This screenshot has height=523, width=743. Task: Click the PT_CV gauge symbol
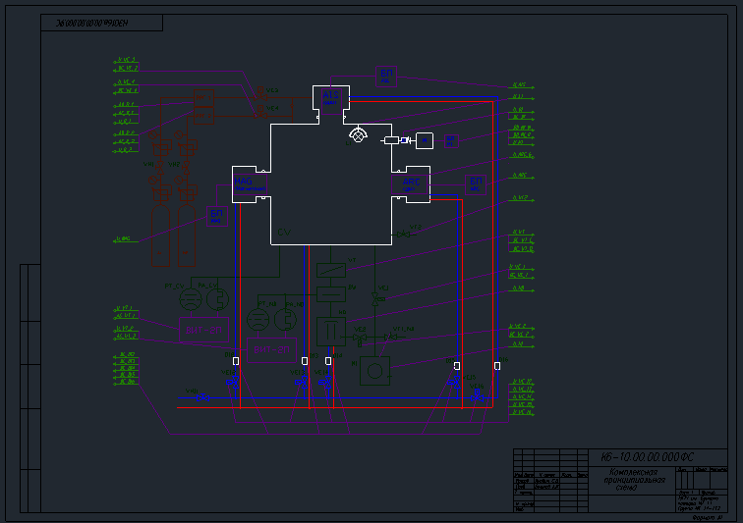tap(193, 300)
